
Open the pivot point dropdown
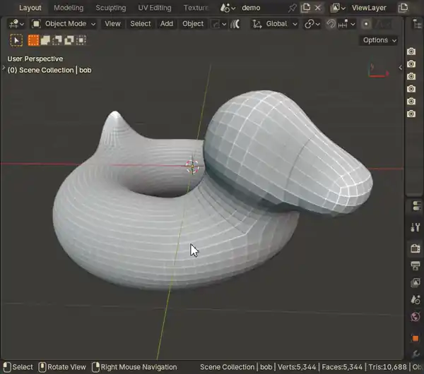click(312, 24)
